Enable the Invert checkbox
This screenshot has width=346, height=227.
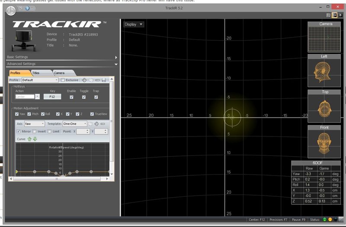click(x=35, y=131)
